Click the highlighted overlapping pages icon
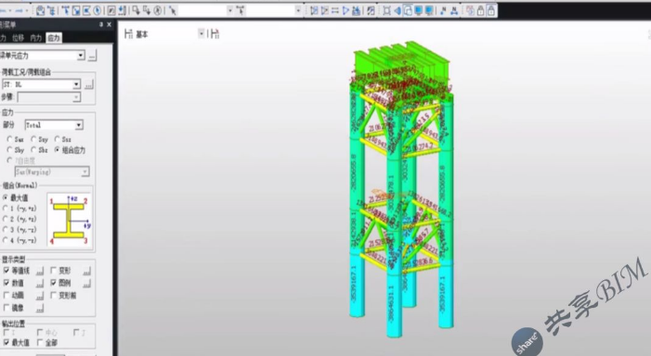This screenshot has width=651, height=356. (x=408, y=10)
